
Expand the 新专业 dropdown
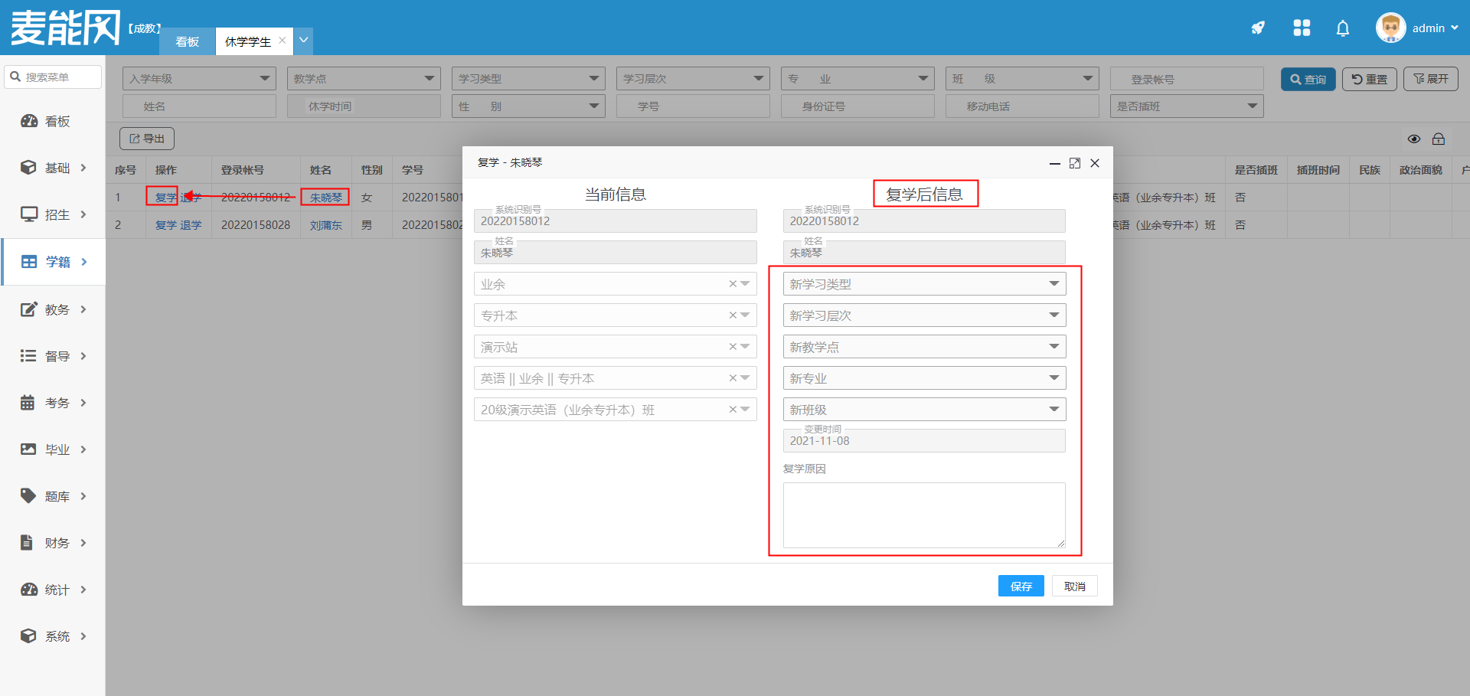point(924,378)
